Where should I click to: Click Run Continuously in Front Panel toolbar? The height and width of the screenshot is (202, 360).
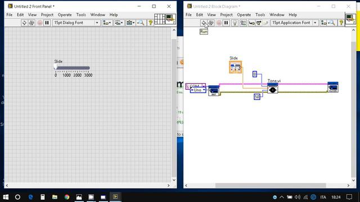(x=31, y=22)
